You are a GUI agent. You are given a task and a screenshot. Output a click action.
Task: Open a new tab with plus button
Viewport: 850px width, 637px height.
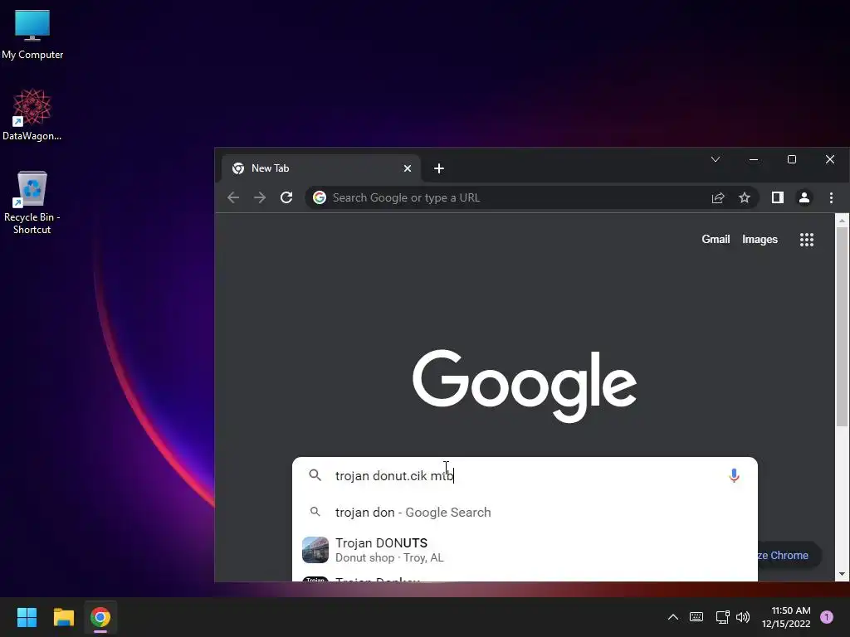tap(439, 168)
